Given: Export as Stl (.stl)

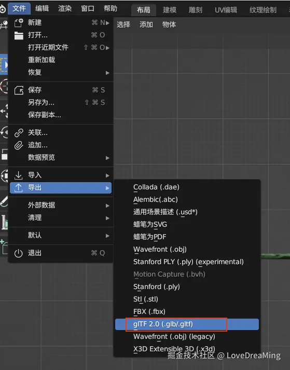Looking at the screenshot, I should [x=187, y=299].
